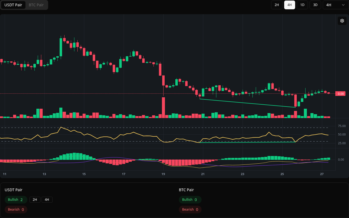Click the Bearish 0 badge for USDT Pair

point(16,209)
